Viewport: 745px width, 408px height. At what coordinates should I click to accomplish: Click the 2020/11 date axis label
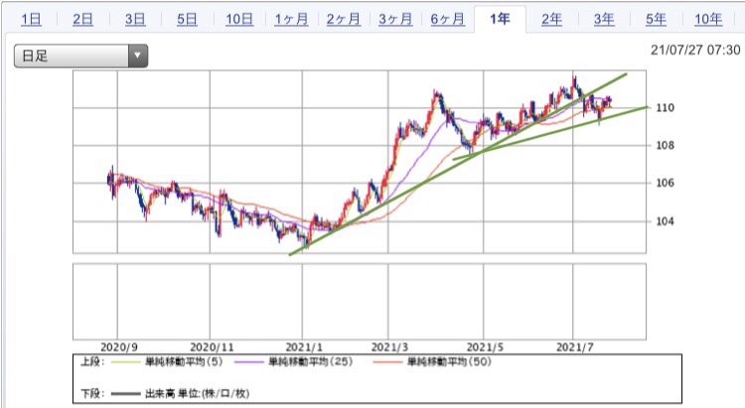212,347
